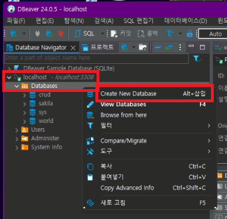Toggle Link with Editor arrows icon

pos(169,47)
